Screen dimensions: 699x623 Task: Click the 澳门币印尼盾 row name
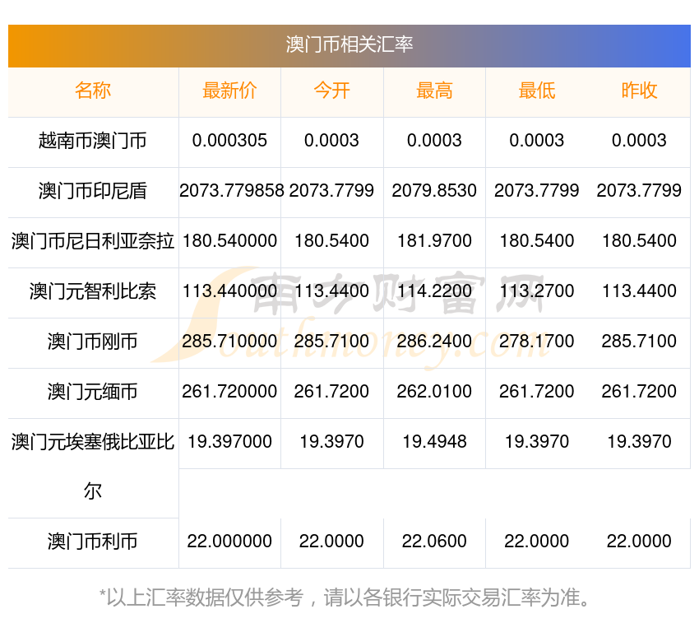(93, 191)
